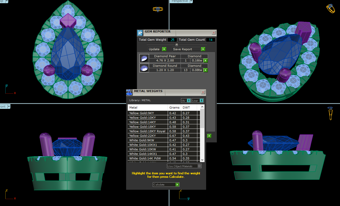Viewport: 340px width, 206px height.
Task: Click the gem icon atop the Top viewport
Action: tap(158, 9)
